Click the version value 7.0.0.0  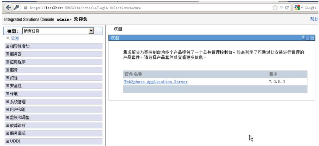click(x=277, y=82)
